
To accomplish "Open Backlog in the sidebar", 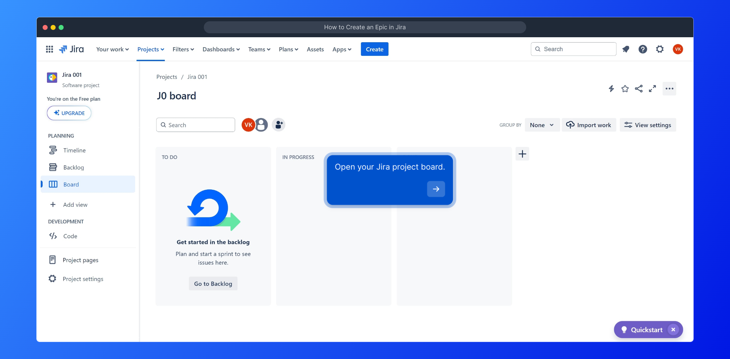I will tap(74, 168).
